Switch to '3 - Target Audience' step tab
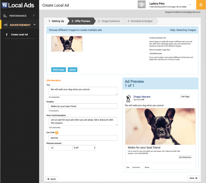This screenshot has width=206, height=183. pos(109,21)
